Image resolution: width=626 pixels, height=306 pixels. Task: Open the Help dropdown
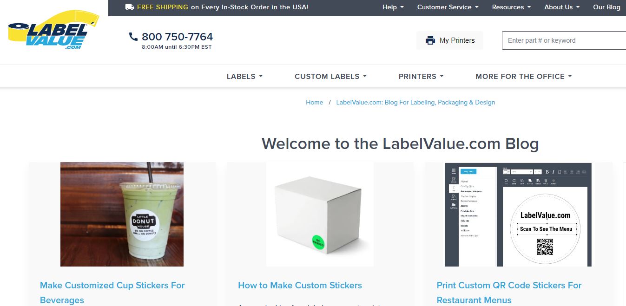393,7
